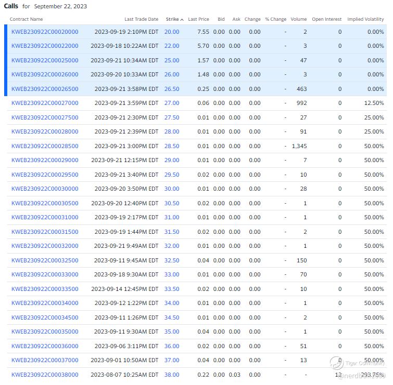Image resolution: width=393 pixels, height=385 pixels.
Task: Open contract KWEB230922C00033000
Action: click(45, 274)
